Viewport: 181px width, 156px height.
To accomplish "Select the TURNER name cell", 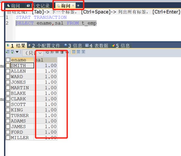I will coord(22,115).
